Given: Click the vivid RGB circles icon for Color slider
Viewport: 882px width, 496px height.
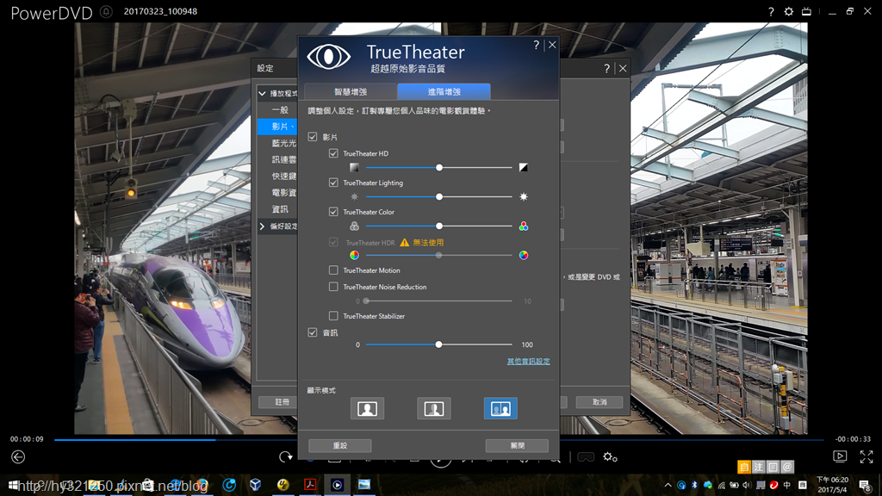Looking at the screenshot, I should coord(524,226).
